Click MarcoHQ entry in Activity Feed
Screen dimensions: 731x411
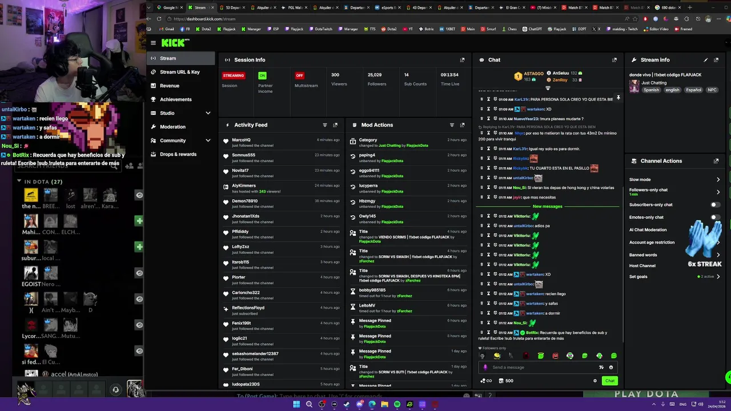tap(283, 142)
